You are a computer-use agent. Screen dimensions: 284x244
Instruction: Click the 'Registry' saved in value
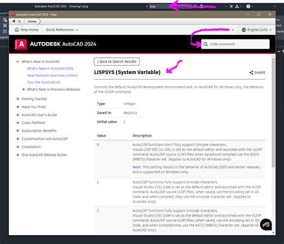pos(130,112)
